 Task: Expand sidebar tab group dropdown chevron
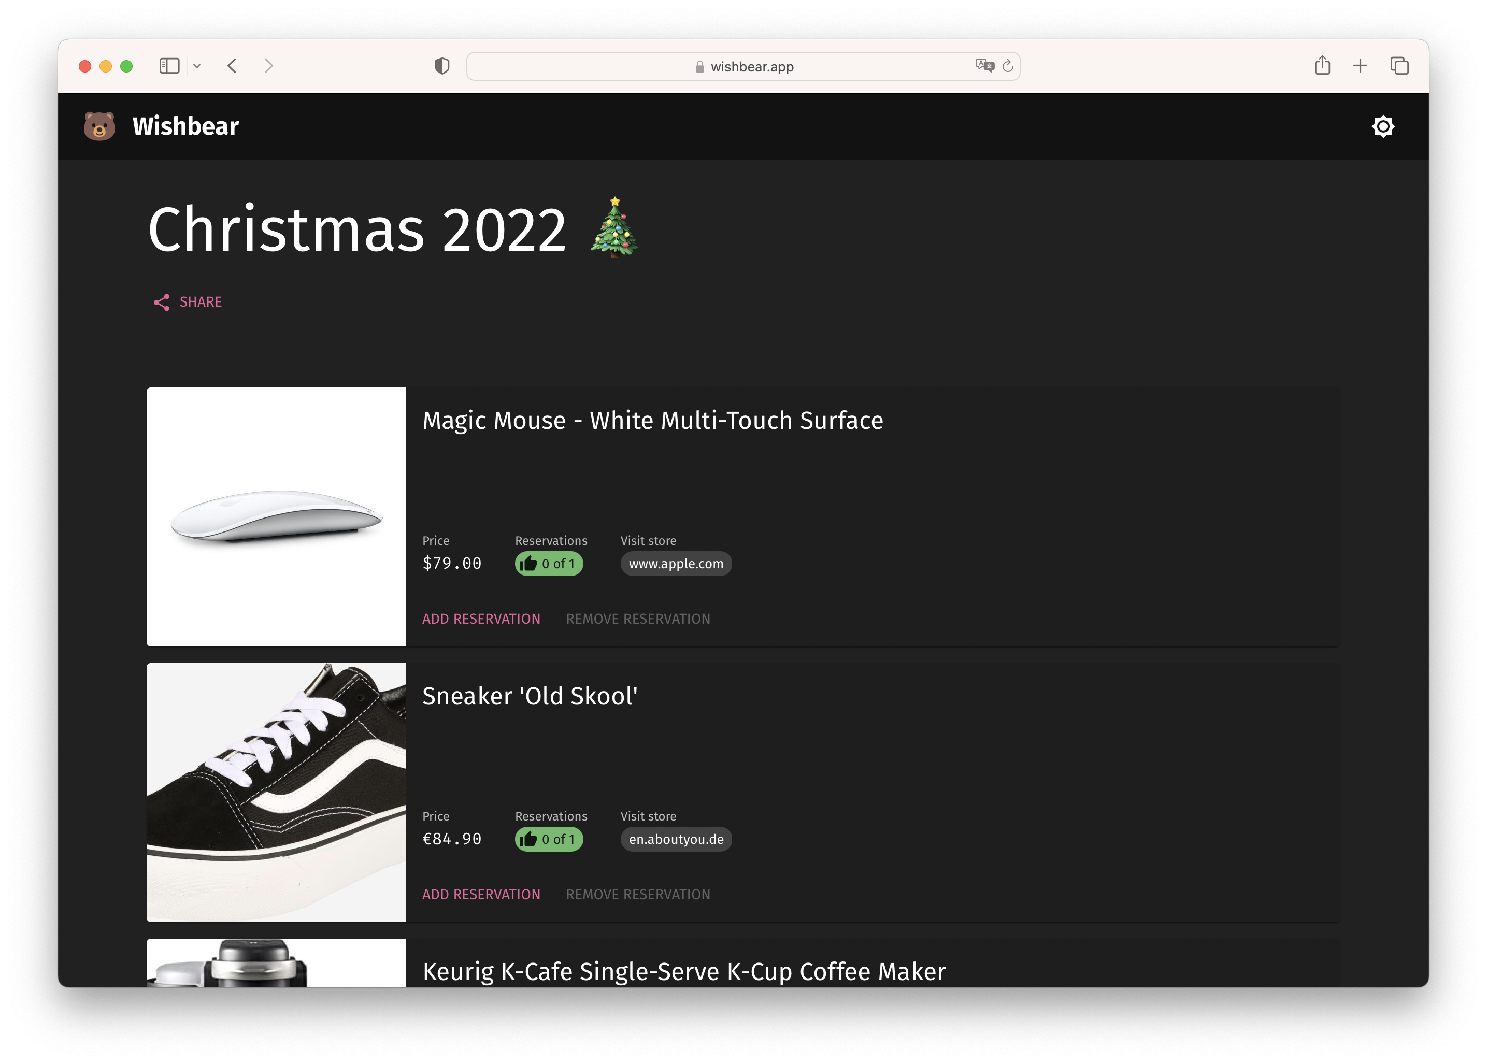pyautogui.click(x=196, y=66)
